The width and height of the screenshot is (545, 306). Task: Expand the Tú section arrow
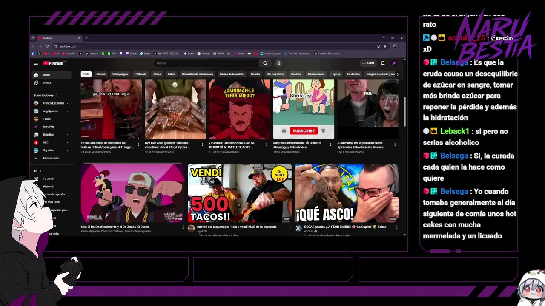[x=40, y=171]
